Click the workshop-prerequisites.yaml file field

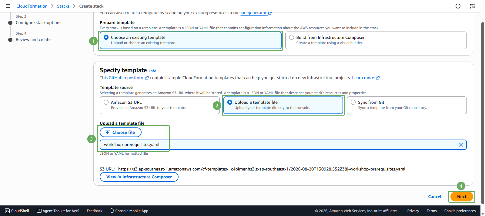tap(283, 145)
